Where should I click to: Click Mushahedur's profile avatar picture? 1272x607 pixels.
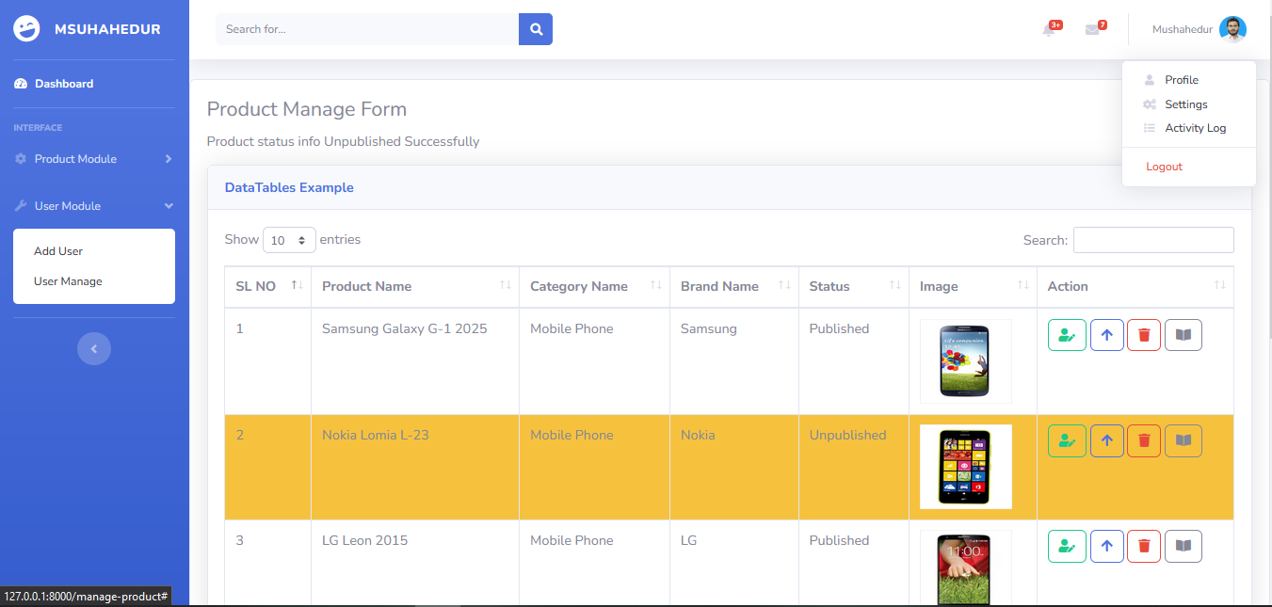pyautogui.click(x=1233, y=29)
